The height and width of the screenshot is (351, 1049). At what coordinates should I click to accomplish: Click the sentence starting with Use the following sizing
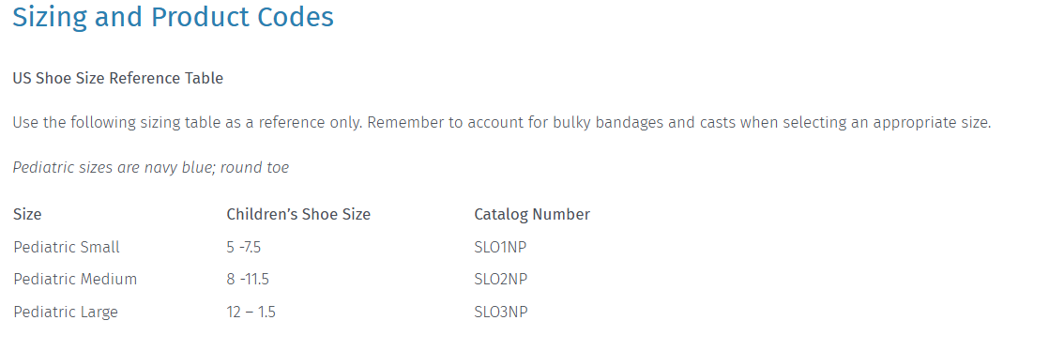point(188,124)
